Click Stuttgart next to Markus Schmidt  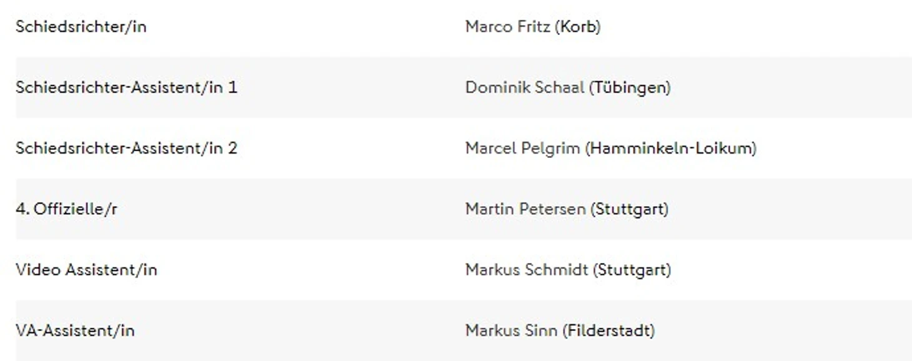coord(632,270)
